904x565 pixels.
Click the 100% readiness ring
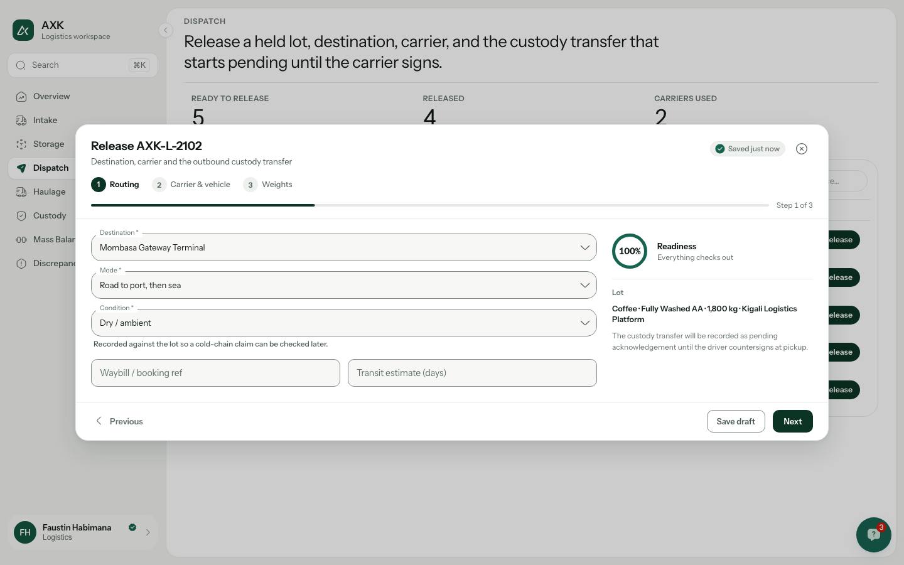pyautogui.click(x=630, y=251)
